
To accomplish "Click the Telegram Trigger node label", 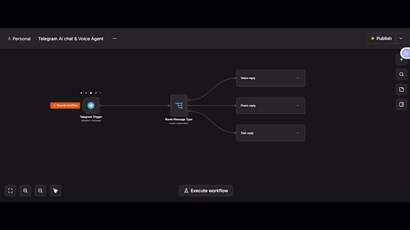I will click(91, 117).
